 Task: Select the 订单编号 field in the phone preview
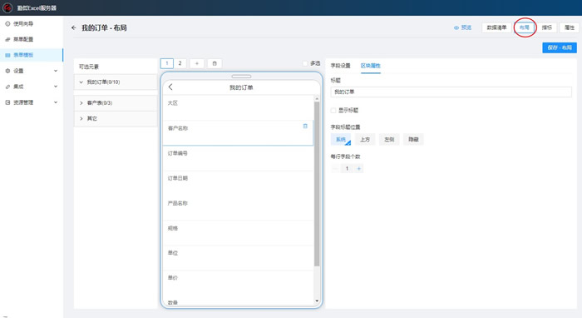tap(239, 158)
